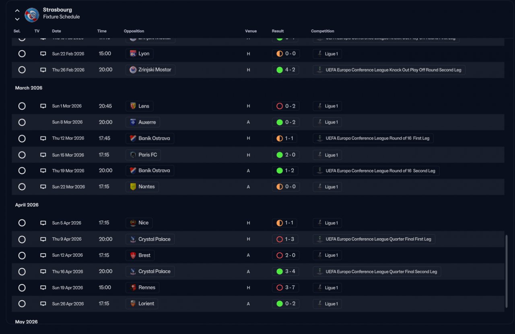Click the vertical scrollbar thumb
Image resolution: width=515 pixels, height=334 pixels.
tap(506, 272)
